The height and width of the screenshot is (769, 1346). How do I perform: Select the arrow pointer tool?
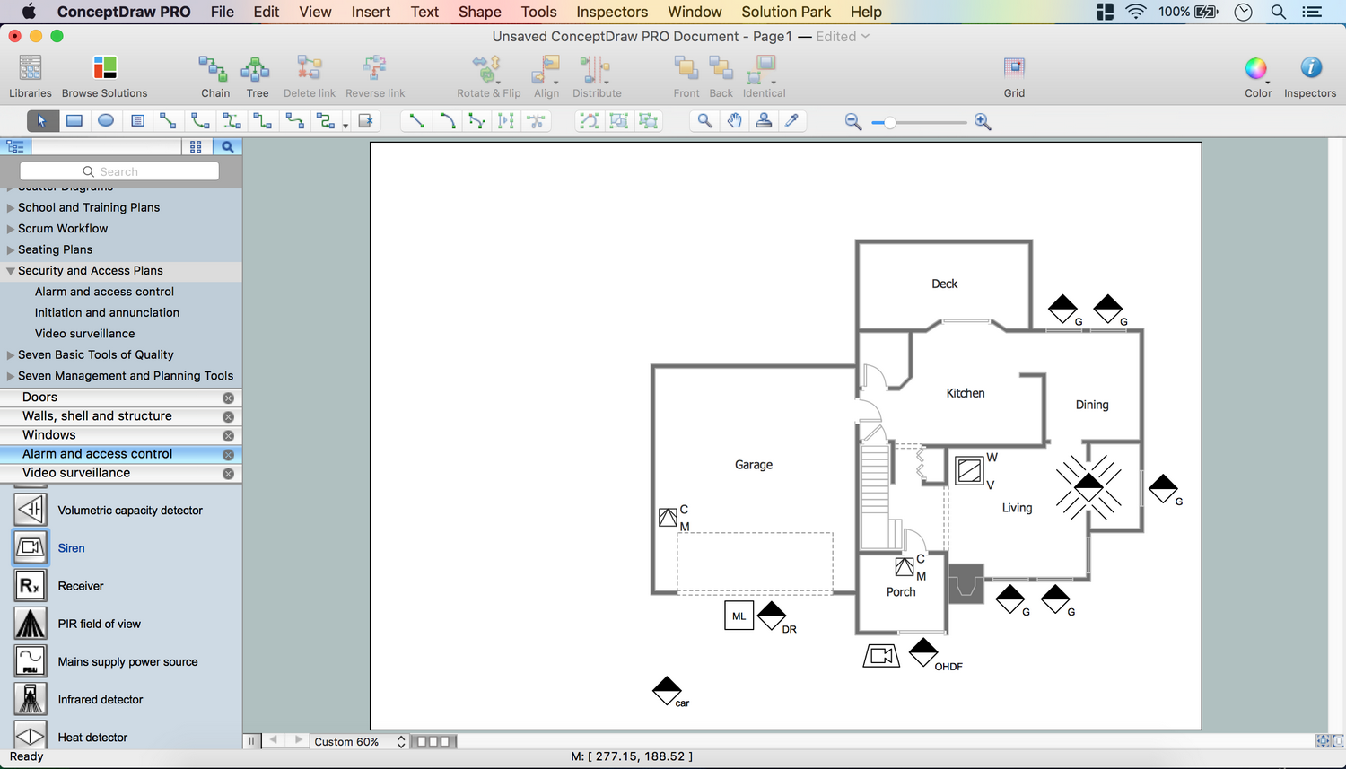pos(42,120)
